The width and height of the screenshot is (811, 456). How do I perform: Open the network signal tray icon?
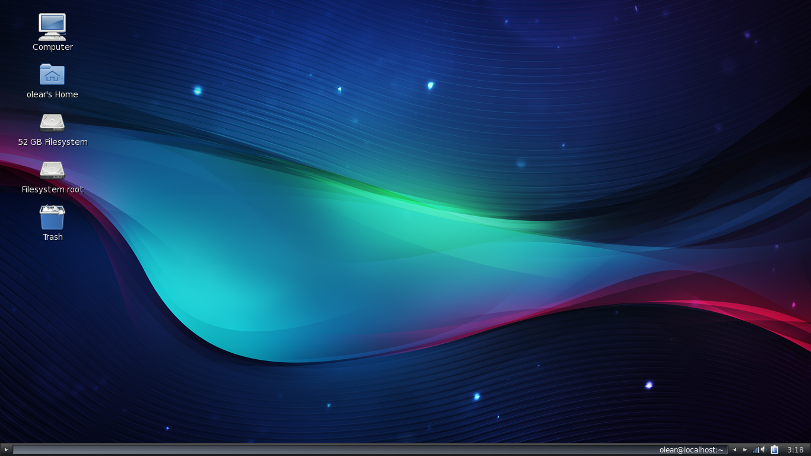pyautogui.click(x=755, y=450)
